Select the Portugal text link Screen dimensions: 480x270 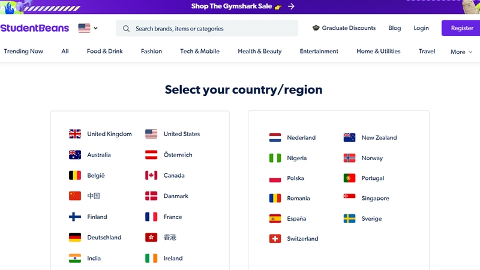pos(373,178)
